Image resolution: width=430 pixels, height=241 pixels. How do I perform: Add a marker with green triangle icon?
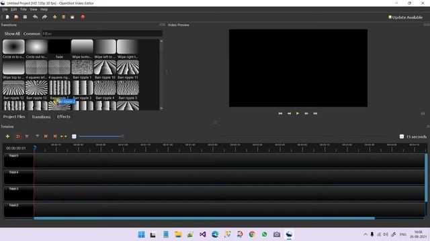point(37,136)
